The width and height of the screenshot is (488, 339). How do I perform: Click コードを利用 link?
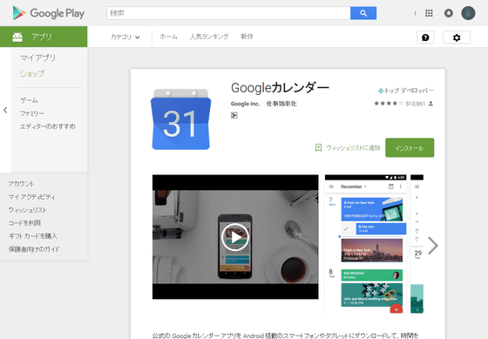coord(24,223)
